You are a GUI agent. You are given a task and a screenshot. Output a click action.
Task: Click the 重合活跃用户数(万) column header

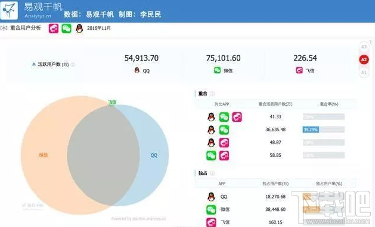tap(275, 104)
